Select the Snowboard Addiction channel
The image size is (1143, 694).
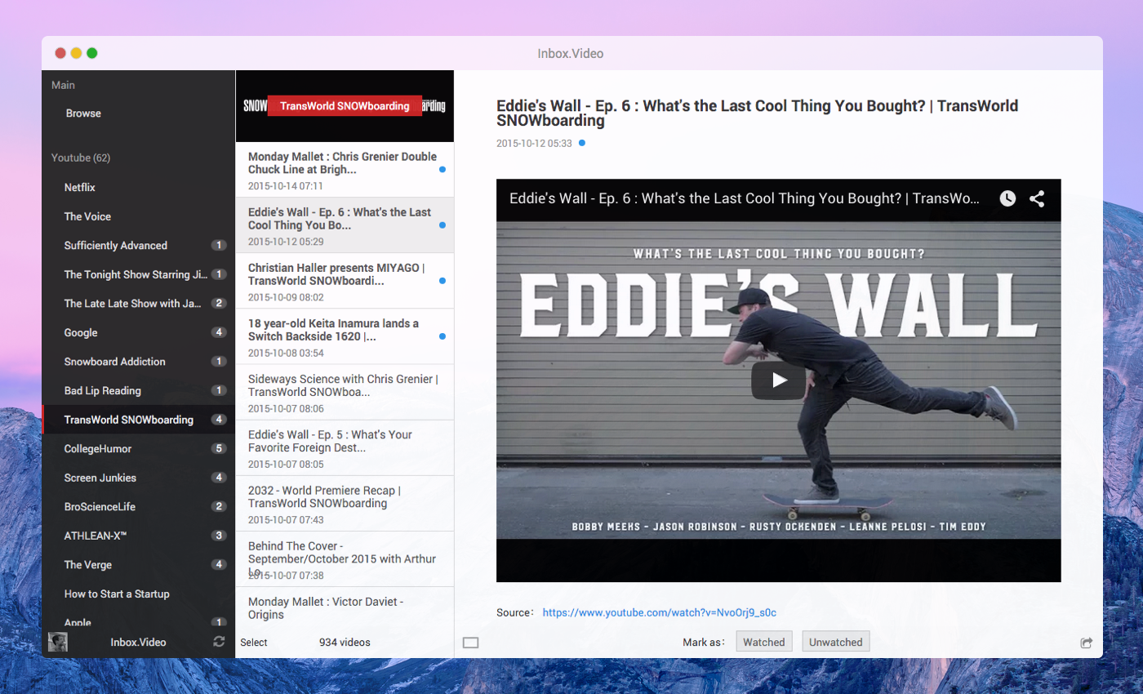(138, 361)
